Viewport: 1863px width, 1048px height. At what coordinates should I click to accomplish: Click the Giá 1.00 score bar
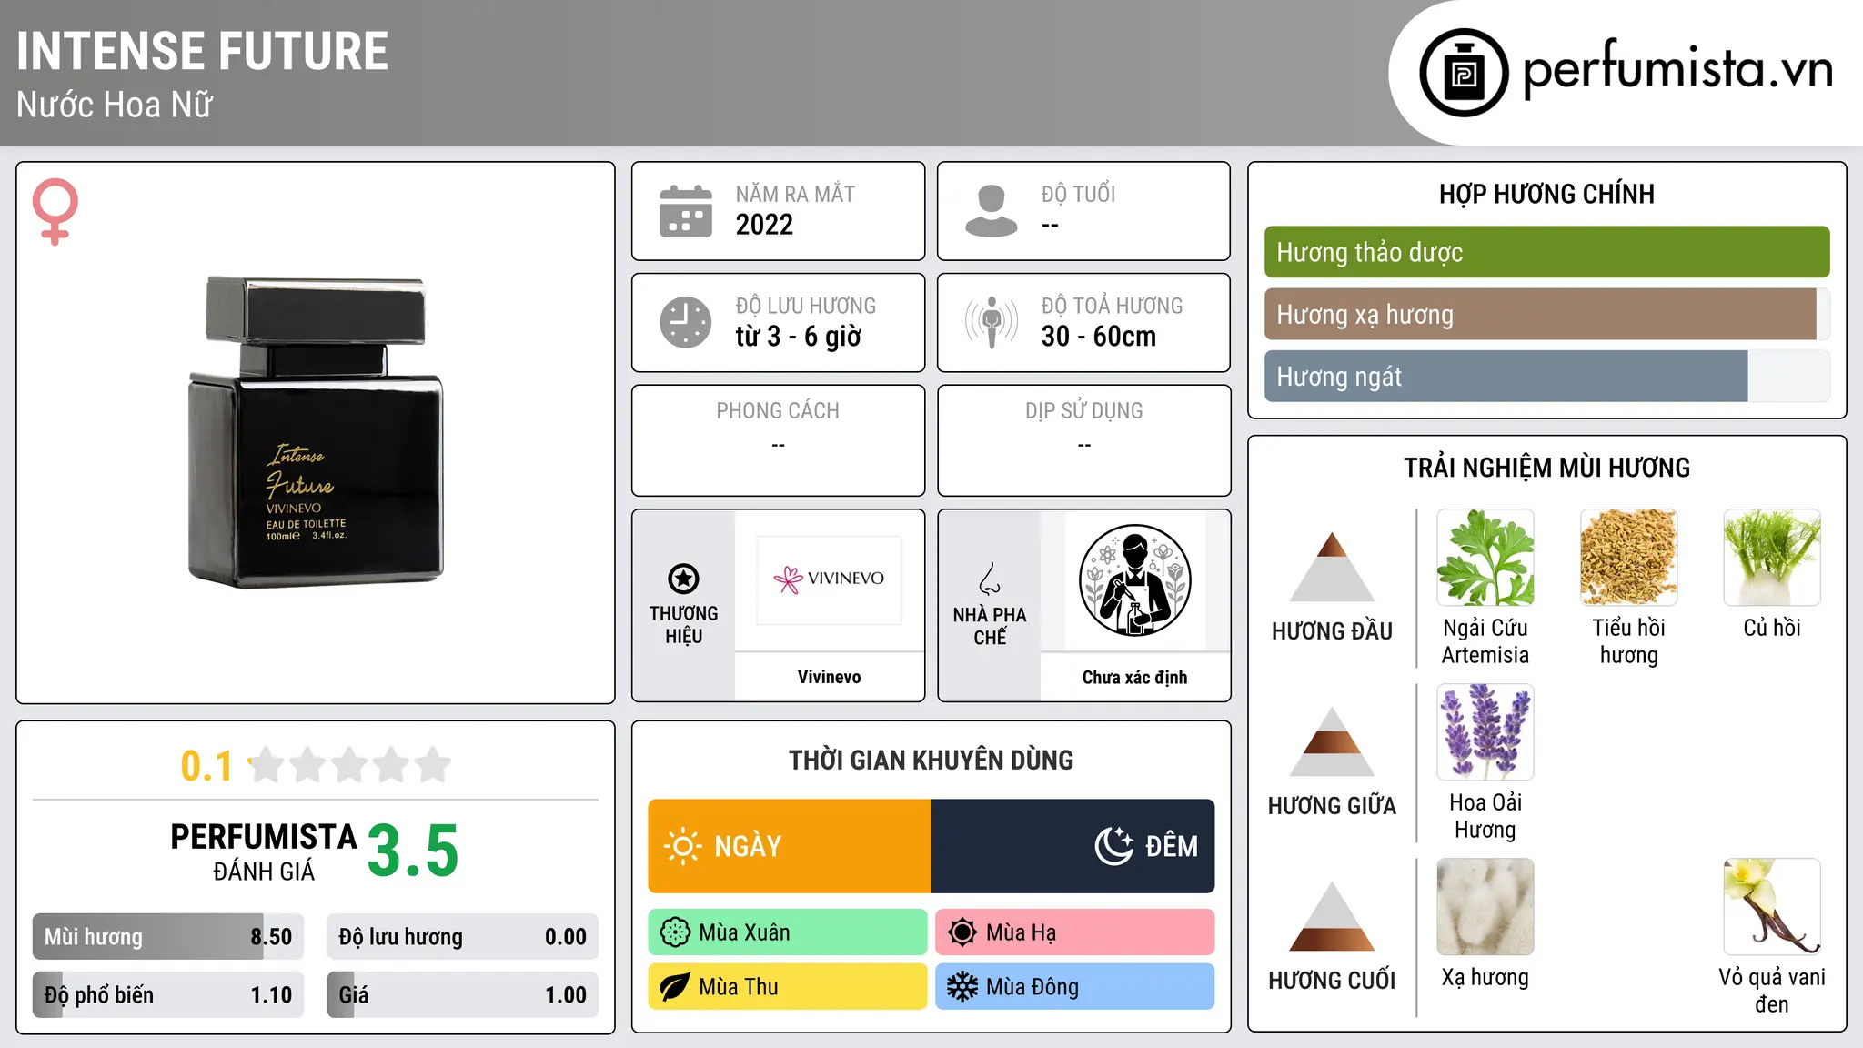click(463, 995)
